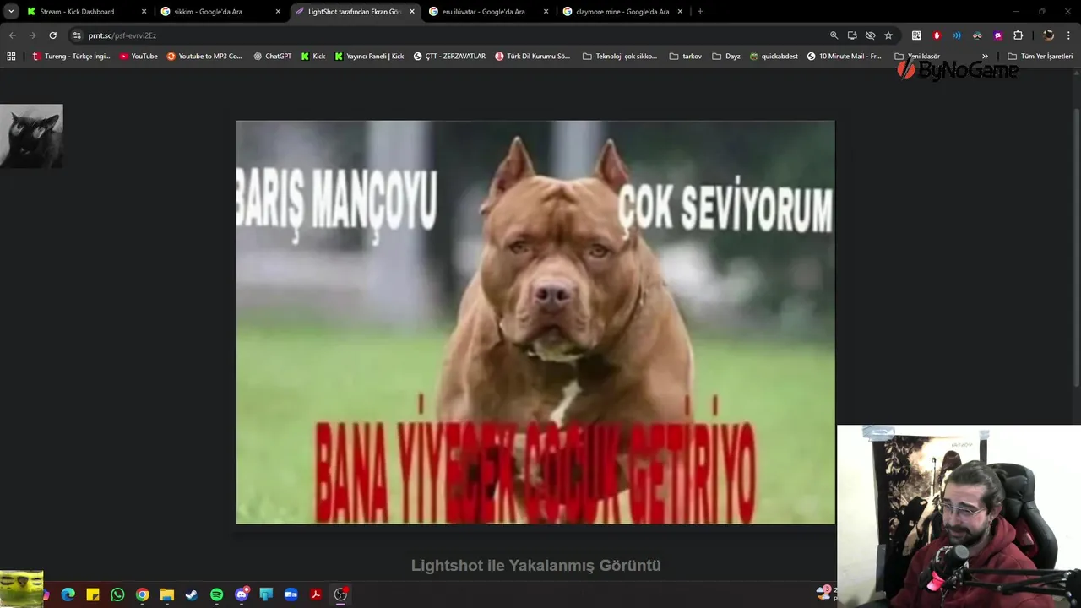Switch to the eru ilúvatar search tab

(488, 12)
